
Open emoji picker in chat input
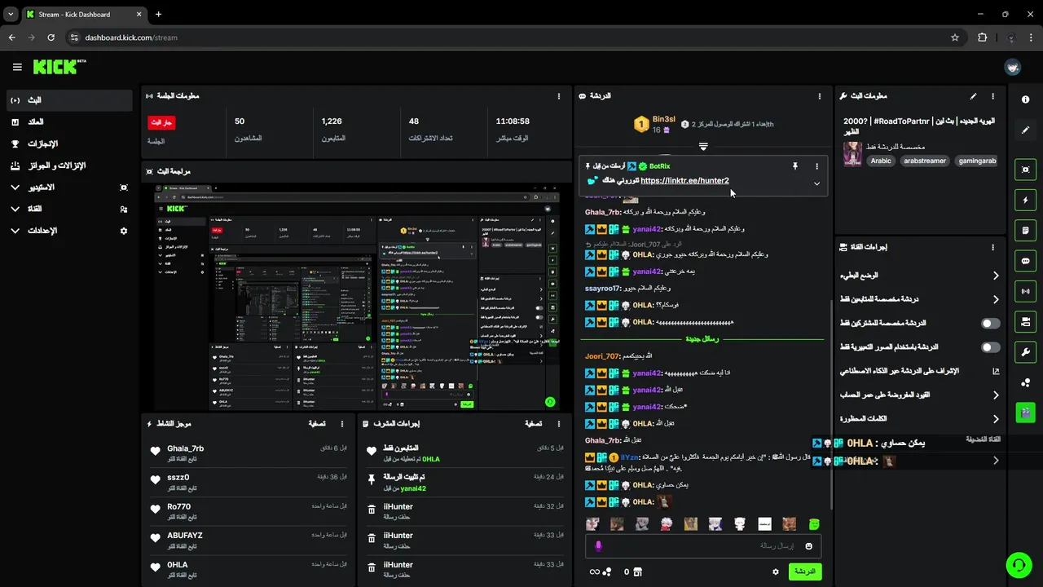coord(809,546)
